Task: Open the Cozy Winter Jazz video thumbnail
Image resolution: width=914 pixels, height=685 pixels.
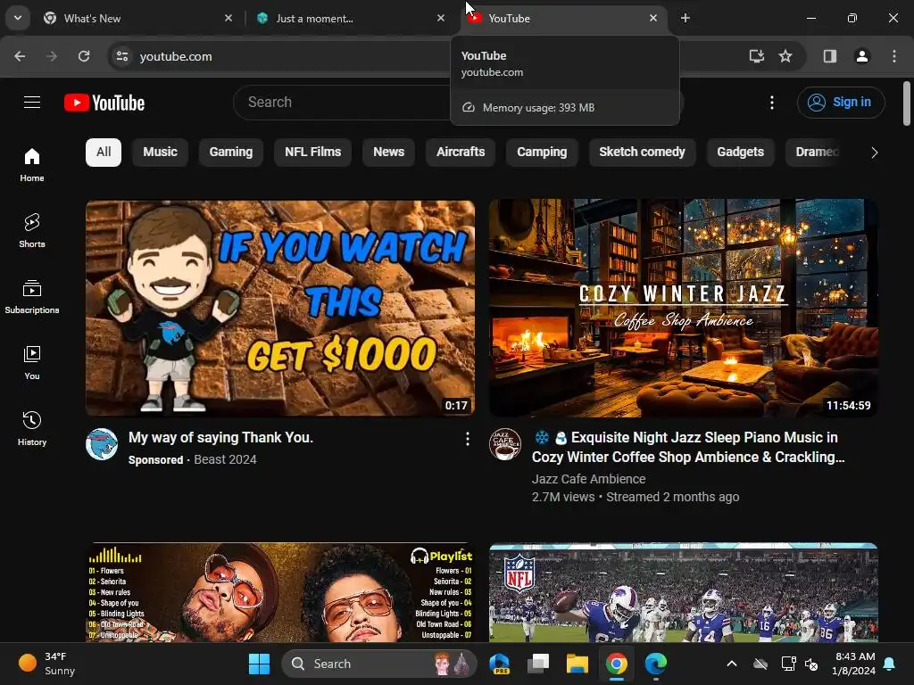Action: pyautogui.click(x=683, y=308)
